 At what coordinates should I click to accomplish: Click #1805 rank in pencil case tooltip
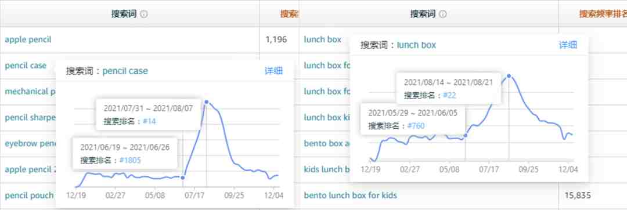(x=130, y=160)
